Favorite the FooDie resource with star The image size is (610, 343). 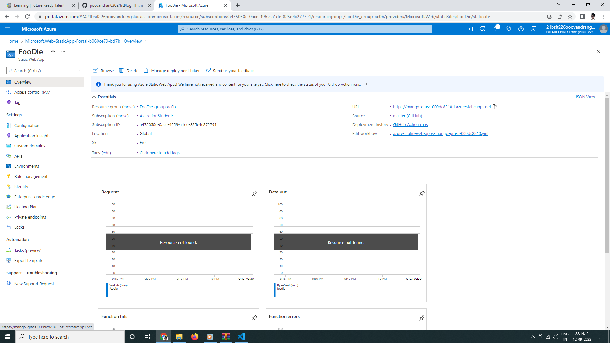[x=53, y=52]
